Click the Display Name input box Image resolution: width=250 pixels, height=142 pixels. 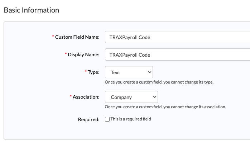pyautogui.click(x=177, y=55)
